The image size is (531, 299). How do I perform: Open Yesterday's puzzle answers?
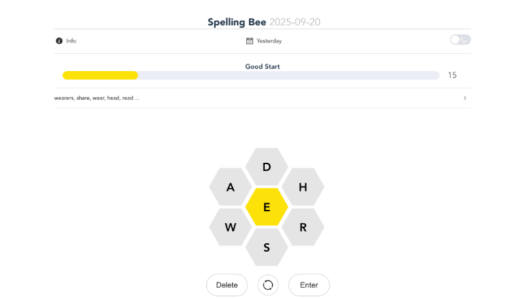click(269, 41)
